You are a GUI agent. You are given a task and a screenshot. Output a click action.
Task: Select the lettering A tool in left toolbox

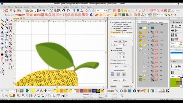coord(2,32)
